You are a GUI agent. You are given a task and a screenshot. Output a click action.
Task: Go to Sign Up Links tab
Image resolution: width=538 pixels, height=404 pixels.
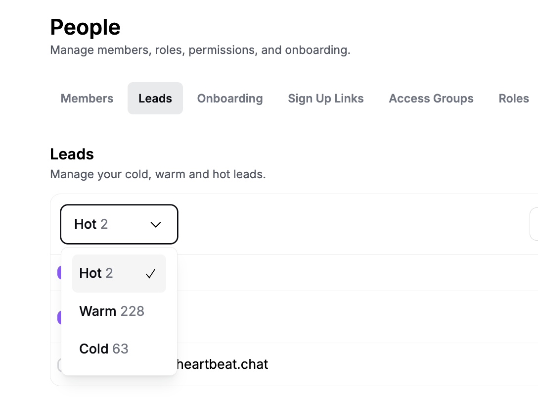coord(325,98)
